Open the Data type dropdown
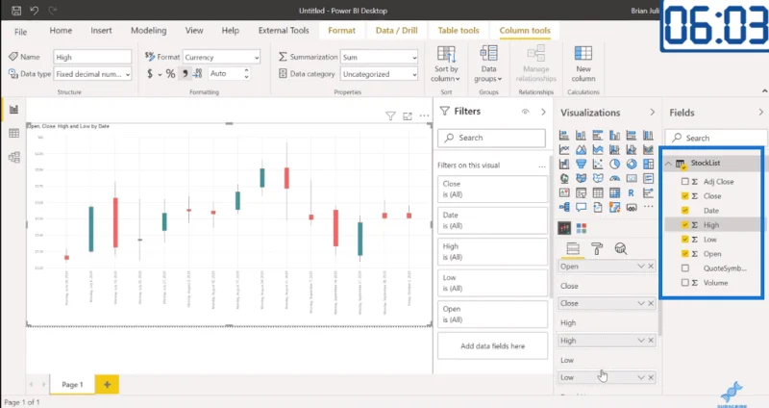 (92, 74)
